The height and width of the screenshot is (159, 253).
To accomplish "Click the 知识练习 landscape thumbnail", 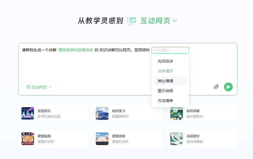I will (102, 113).
